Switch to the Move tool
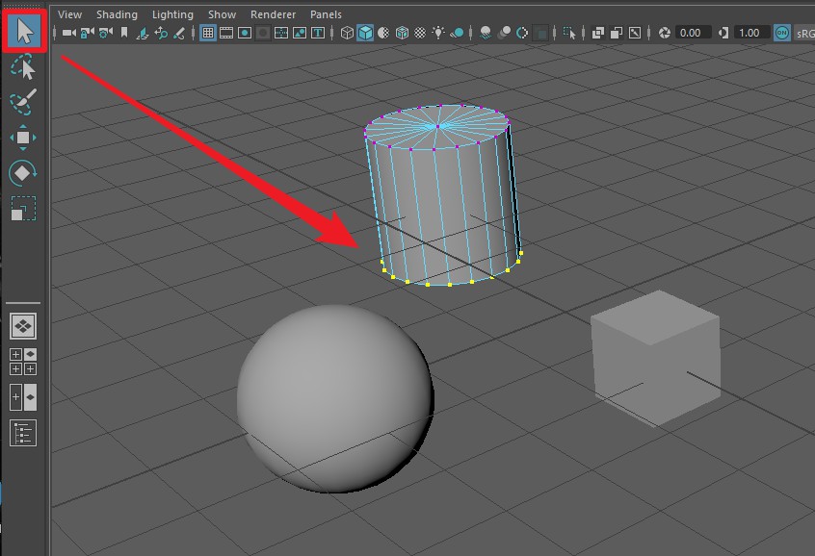 23,138
